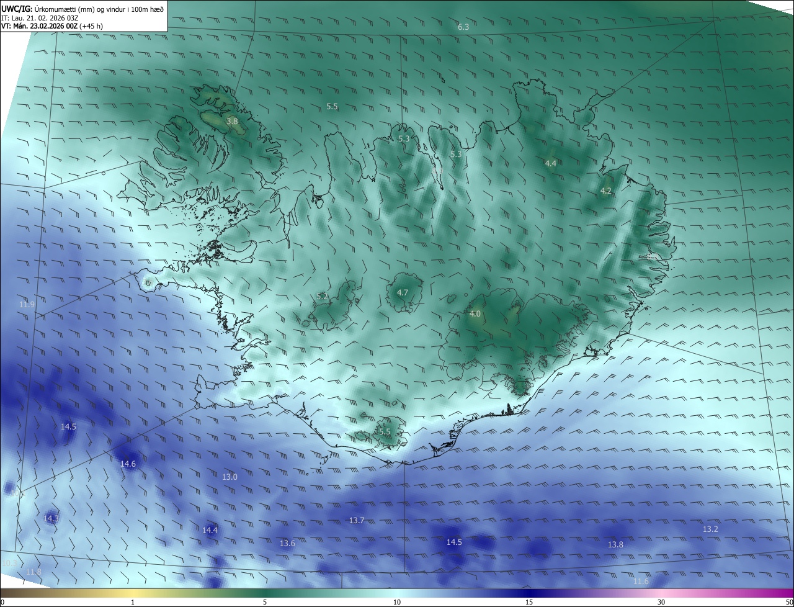Click the color scale label '30'
Screen dimensions: 794x607
[x=661, y=602]
